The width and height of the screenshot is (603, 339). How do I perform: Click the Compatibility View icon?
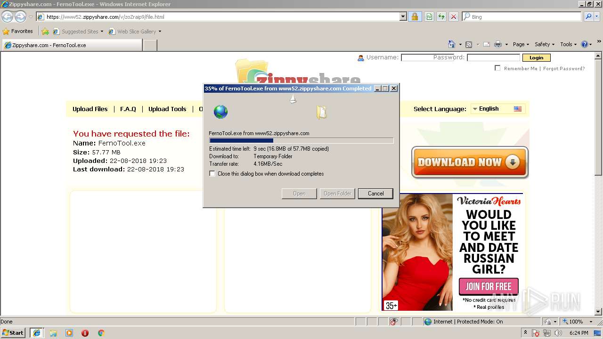tap(429, 16)
